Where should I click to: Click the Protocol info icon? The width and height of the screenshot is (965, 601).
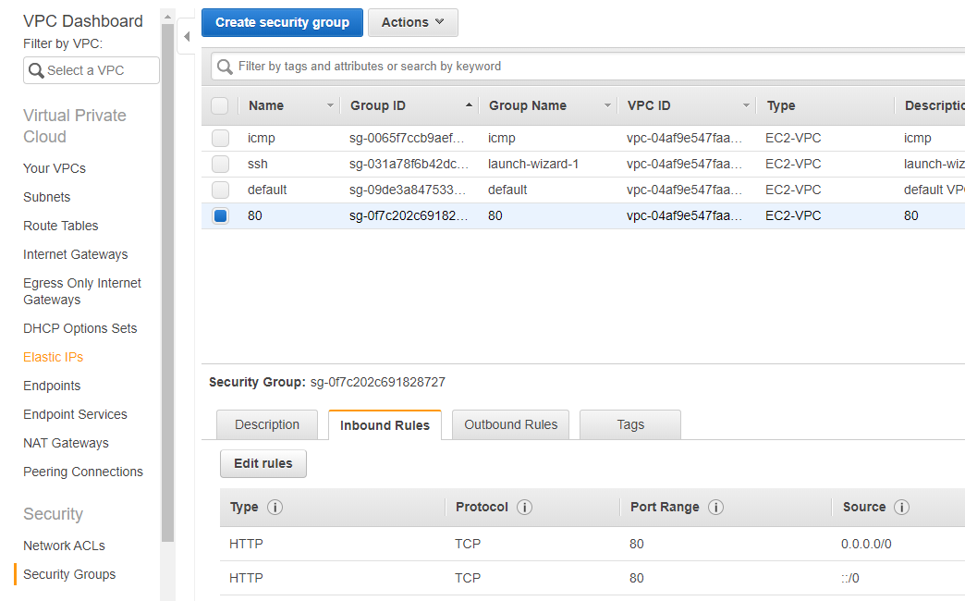[524, 507]
